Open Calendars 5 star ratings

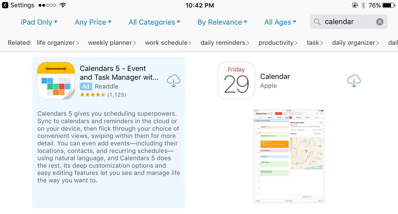click(103, 95)
